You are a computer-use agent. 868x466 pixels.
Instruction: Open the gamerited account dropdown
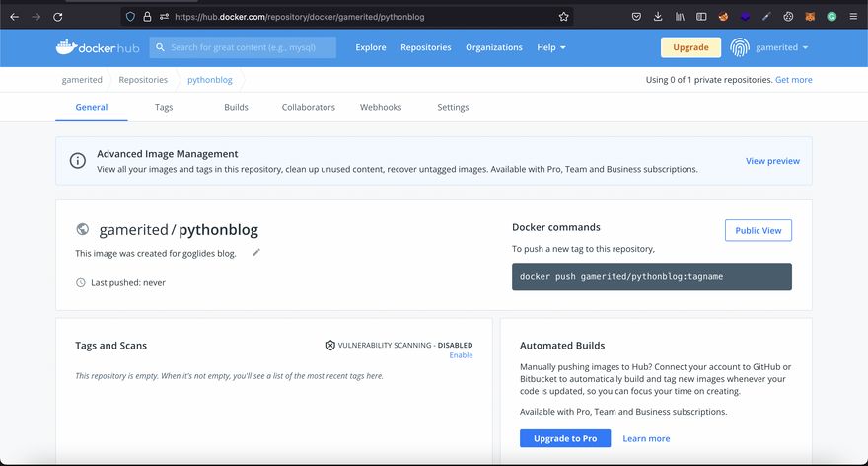782,47
